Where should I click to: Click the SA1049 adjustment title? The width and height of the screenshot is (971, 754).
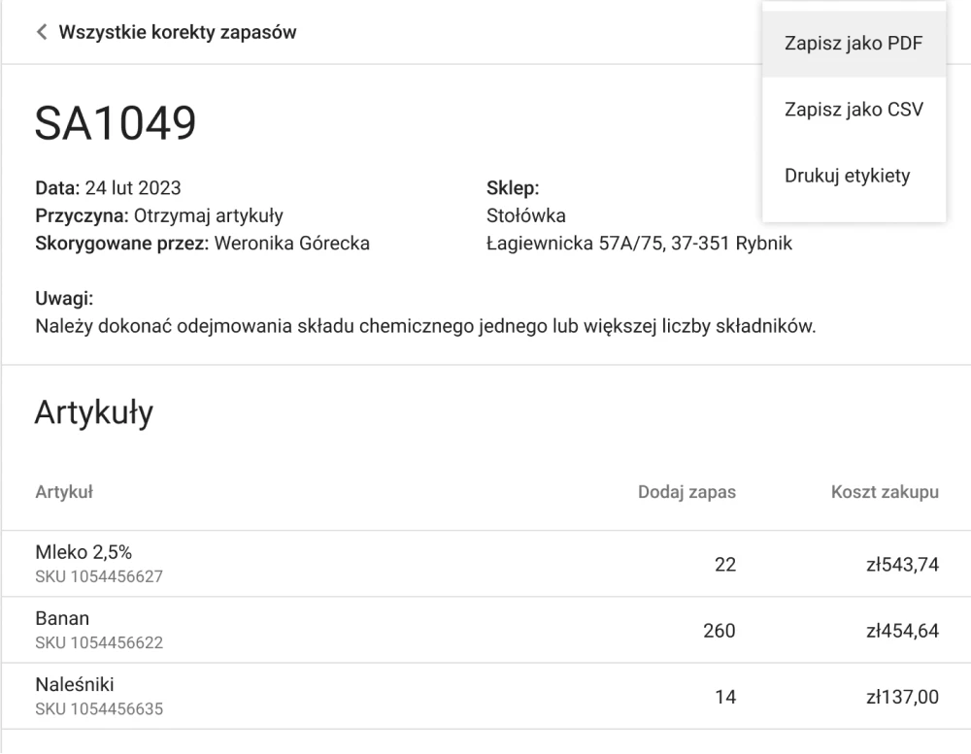116,123
